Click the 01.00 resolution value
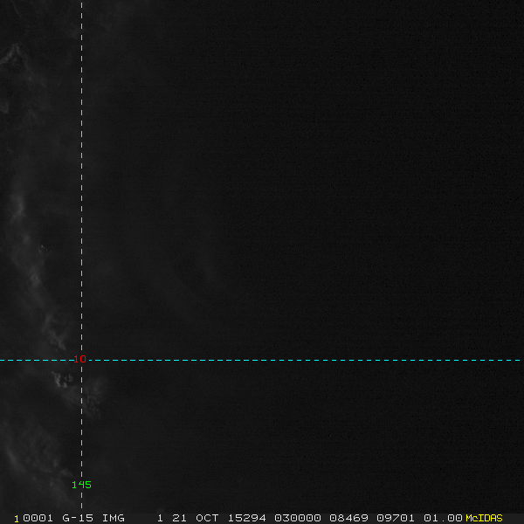This screenshot has height=524, width=524. click(x=443, y=518)
